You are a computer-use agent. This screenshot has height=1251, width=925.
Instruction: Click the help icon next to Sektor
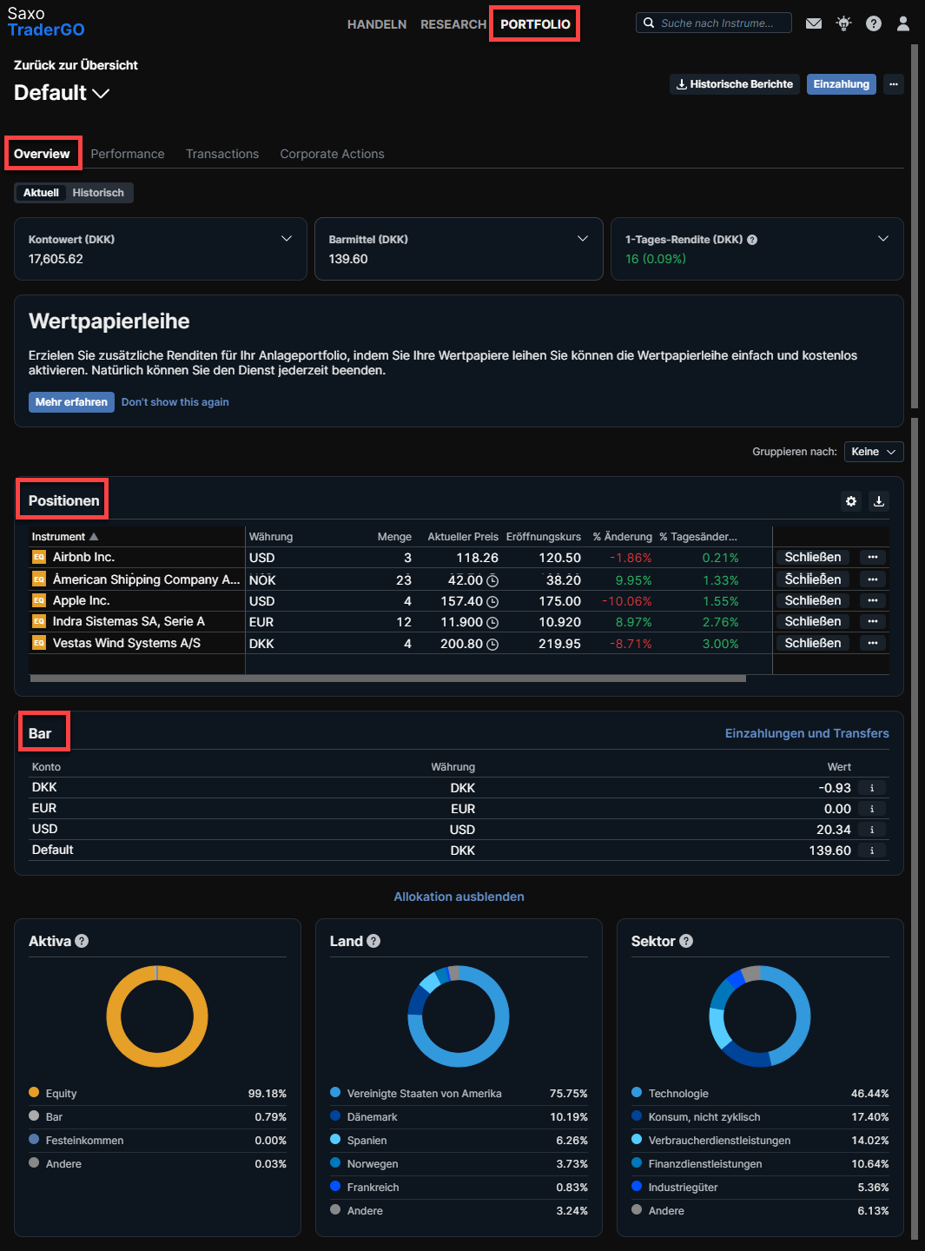686,941
